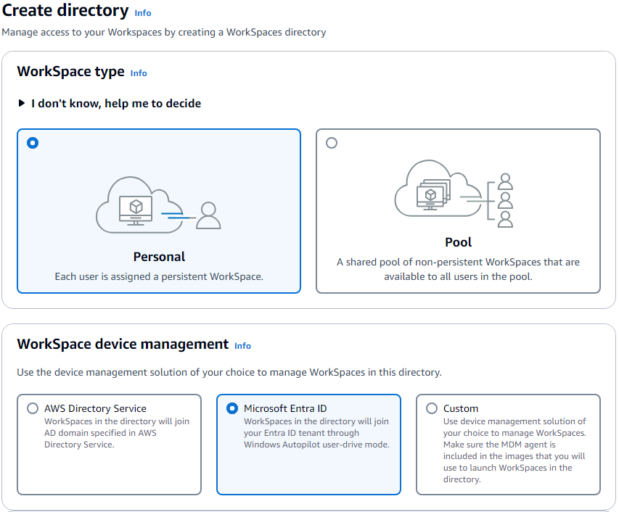The width and height of the screenshot is (619, 512).
Task: Open the Info link next to Create directory
Action: [x=142, y=13]
